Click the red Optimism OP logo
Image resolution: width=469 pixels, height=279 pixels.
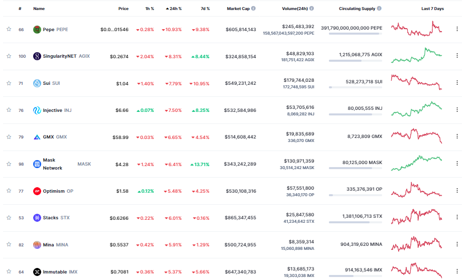tap(37, 191)
